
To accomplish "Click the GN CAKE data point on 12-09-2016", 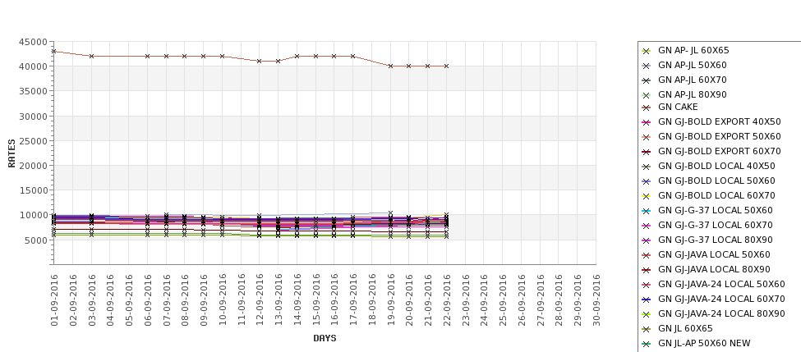I will [260, 61].
